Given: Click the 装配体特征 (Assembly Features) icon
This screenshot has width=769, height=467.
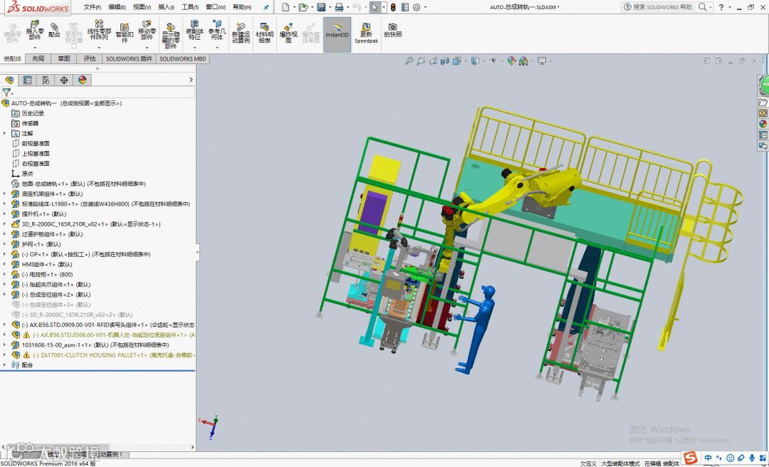Looking at the screenshot, I should coord(194,29).
